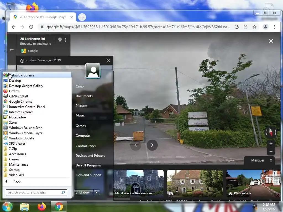Switch to Chrome on the taskbar
Viewport: 283px width, 212px height.
[59, 206]
